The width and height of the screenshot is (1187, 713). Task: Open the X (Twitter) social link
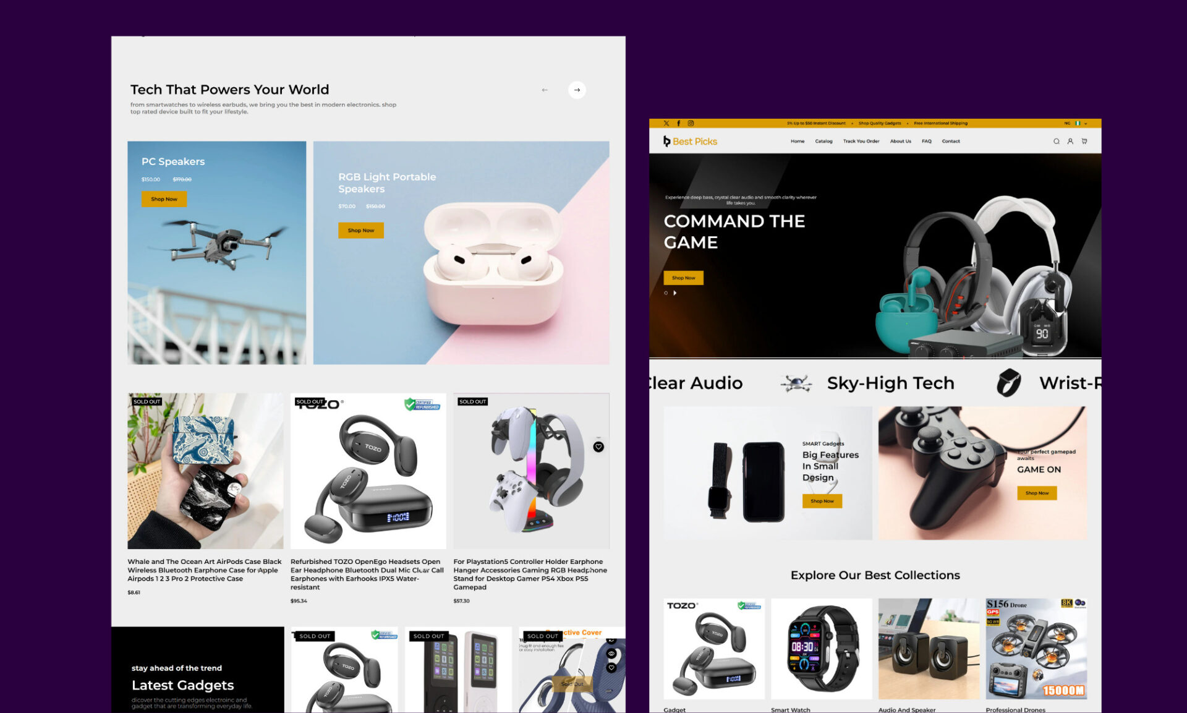tap(666, 123)
